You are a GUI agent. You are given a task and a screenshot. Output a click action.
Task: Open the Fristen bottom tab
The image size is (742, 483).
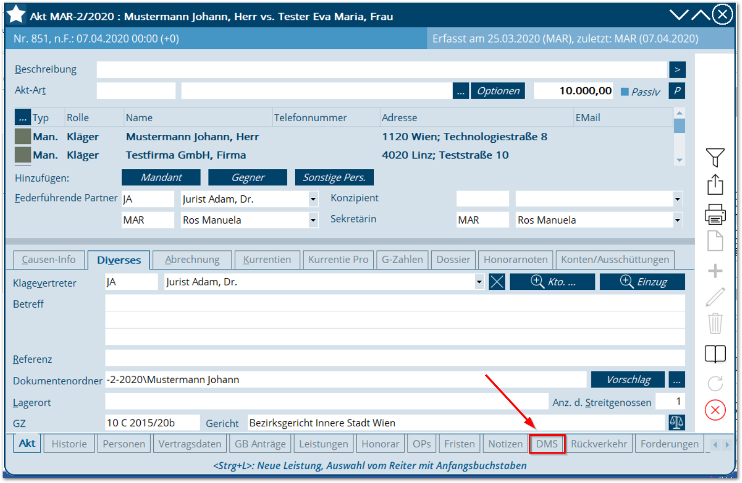point(459,444)
